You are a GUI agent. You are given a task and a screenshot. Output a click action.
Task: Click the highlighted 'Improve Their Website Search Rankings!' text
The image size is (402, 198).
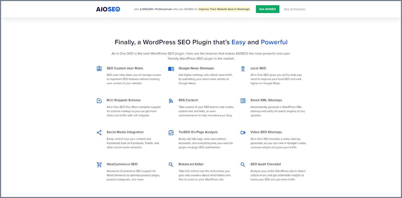click(224, 9)
